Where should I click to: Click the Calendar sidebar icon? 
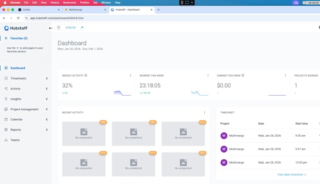6,119
